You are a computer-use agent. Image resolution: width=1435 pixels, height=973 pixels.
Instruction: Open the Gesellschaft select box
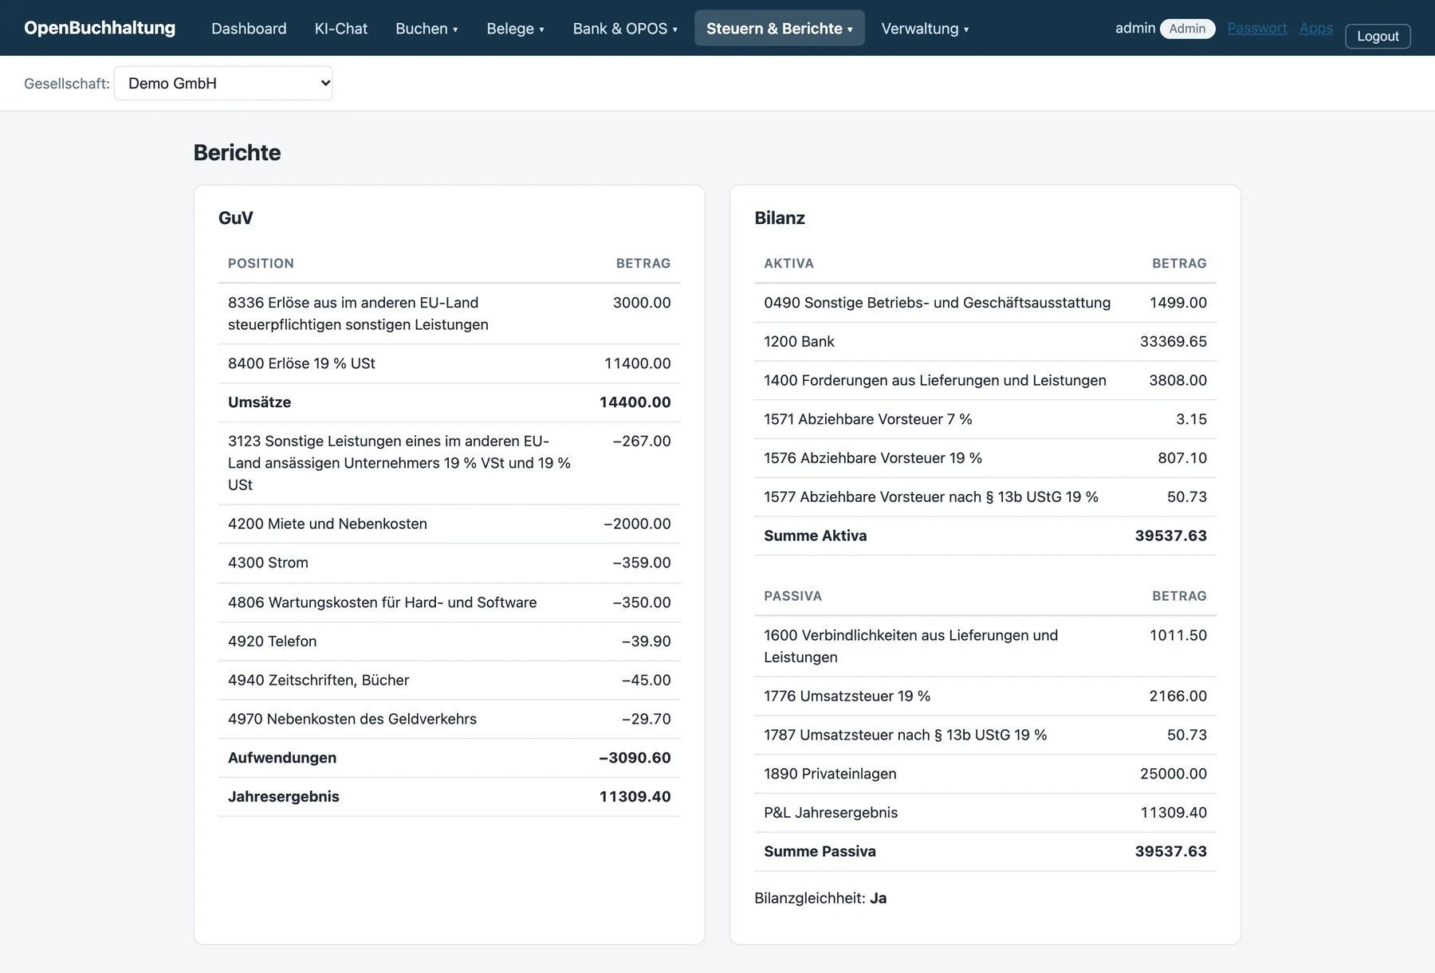tap(223, 83)
